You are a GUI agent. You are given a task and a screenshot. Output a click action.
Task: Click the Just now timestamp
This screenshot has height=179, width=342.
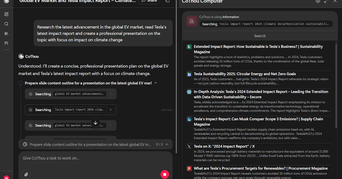point(167,110)
